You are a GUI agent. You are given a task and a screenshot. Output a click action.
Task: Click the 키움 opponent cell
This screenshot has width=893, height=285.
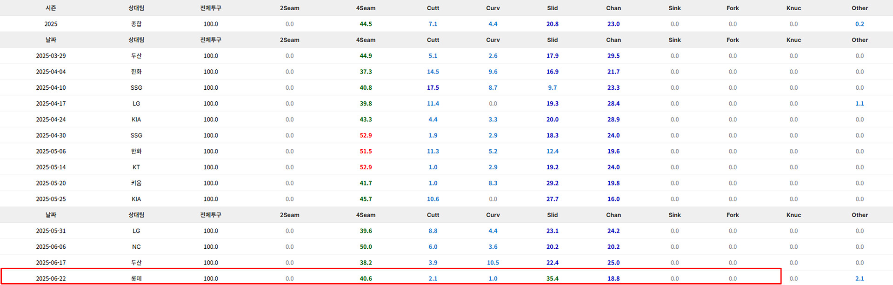(136, 183)
